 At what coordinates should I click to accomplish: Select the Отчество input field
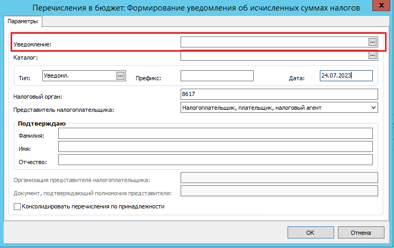[216, 159]
